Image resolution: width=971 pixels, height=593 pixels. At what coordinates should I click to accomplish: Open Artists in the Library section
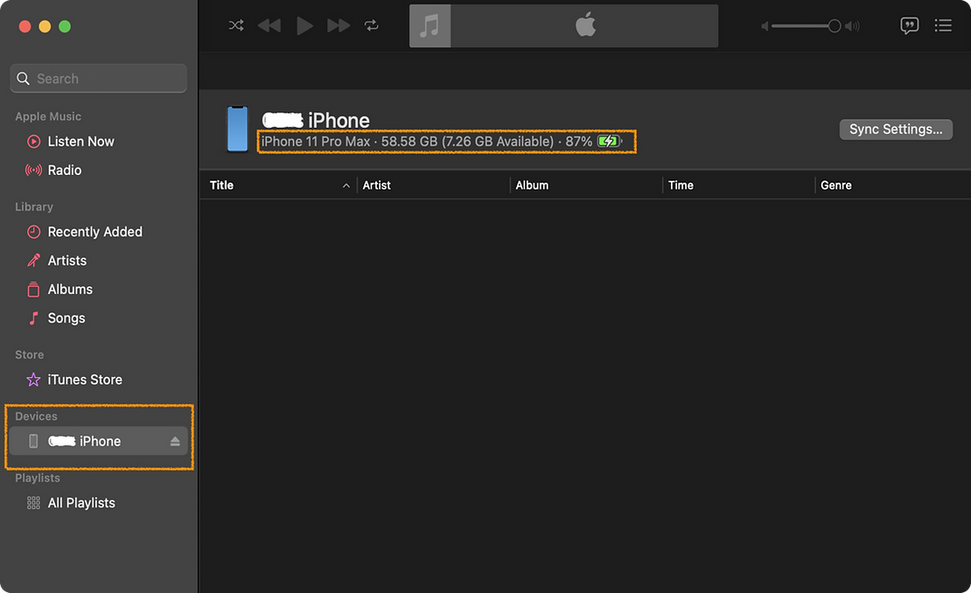(x=66, y=260)
